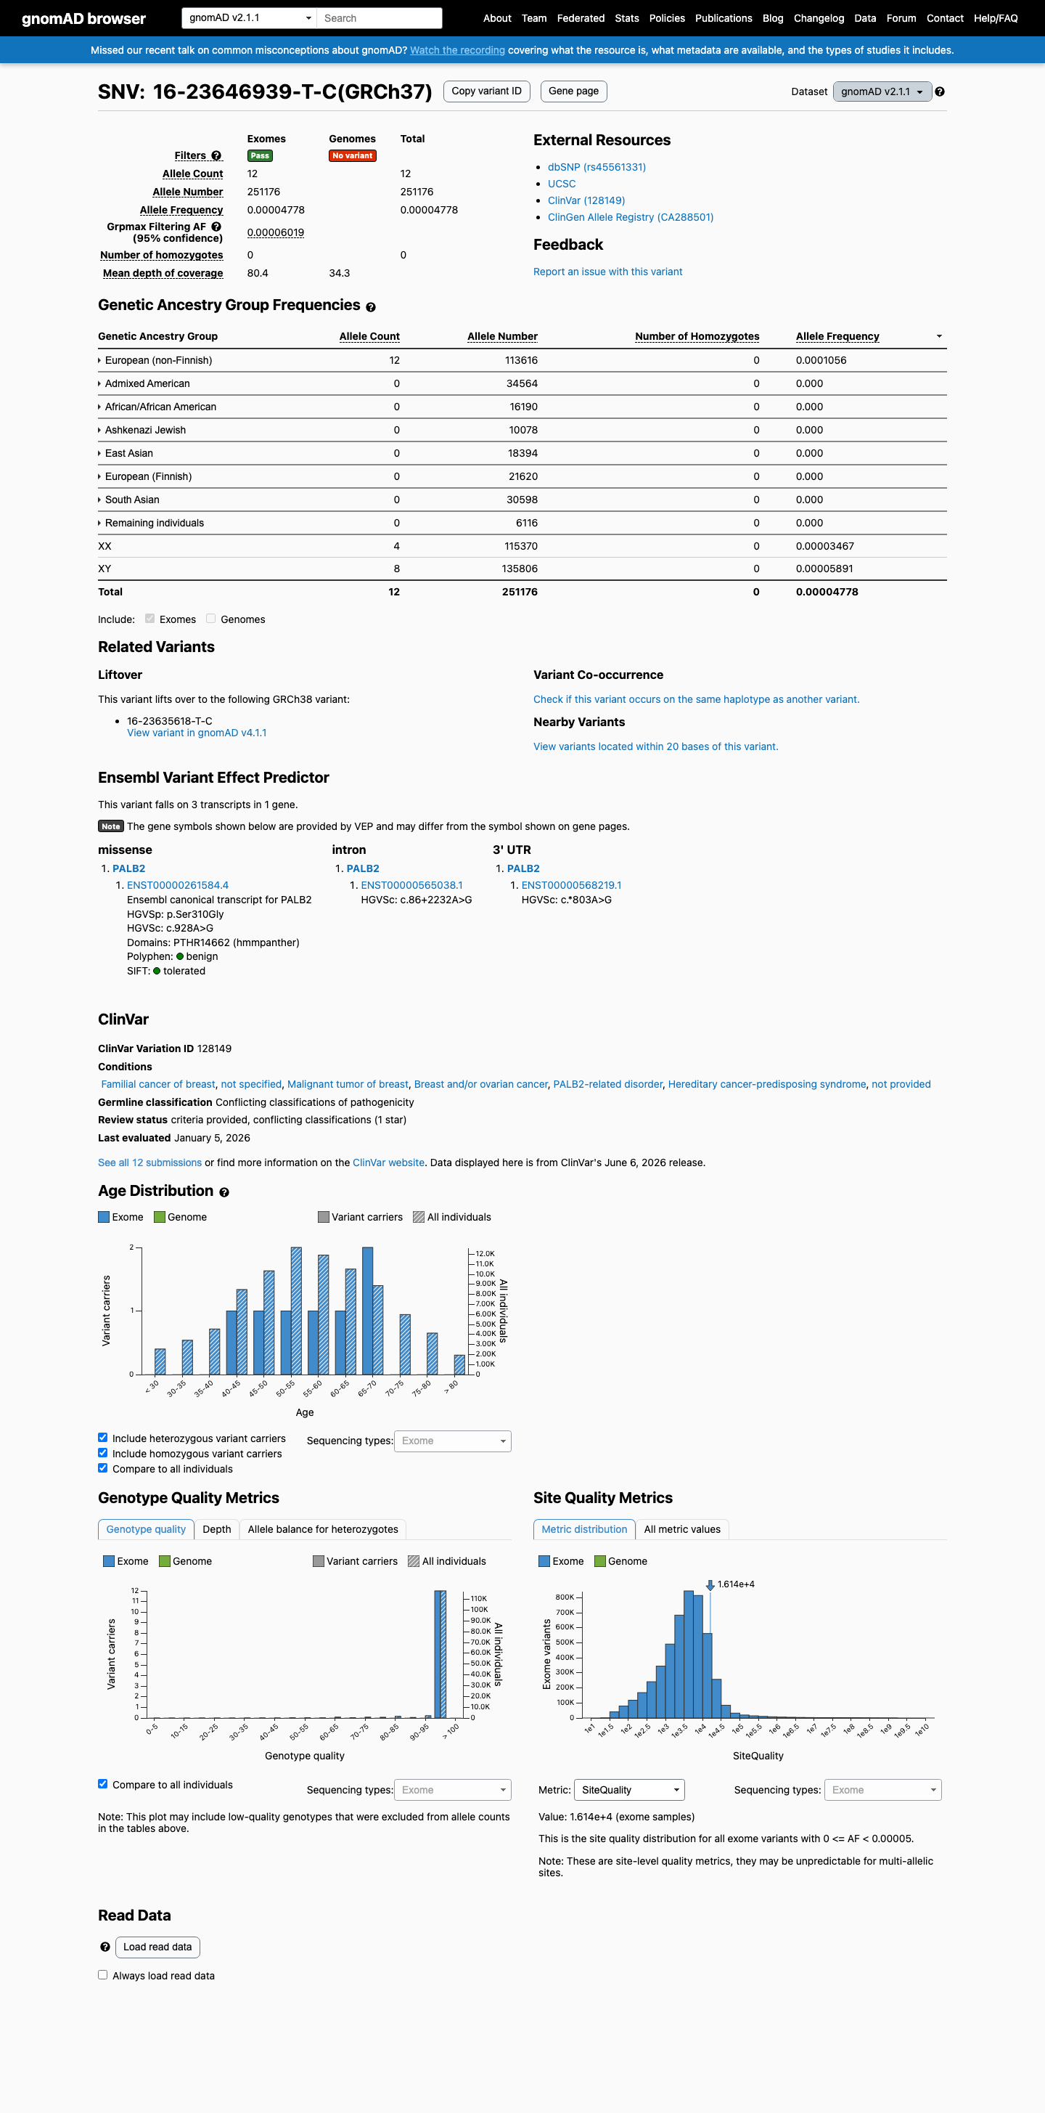Open help icon beside Genetic Ancestry Group Frequencies

point(370,306)
